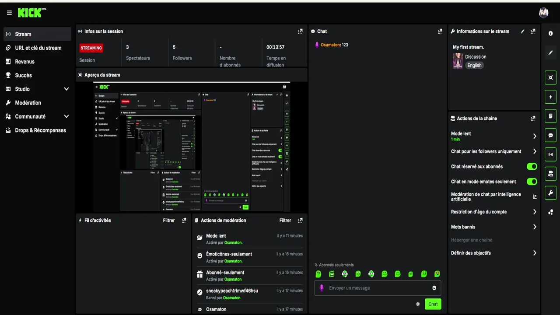This screenshot has width=560, height=315.
Task: Toggle the lightning bolt widget in right rail
Action: pyautogui.click(x=550, y=97)
